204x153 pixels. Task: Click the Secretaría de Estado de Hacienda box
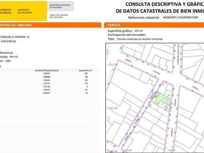pyautogui.click(x=60, y=6)
